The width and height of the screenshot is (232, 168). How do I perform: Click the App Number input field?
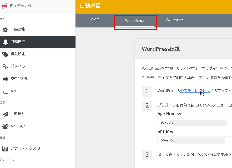click(195, 122)
